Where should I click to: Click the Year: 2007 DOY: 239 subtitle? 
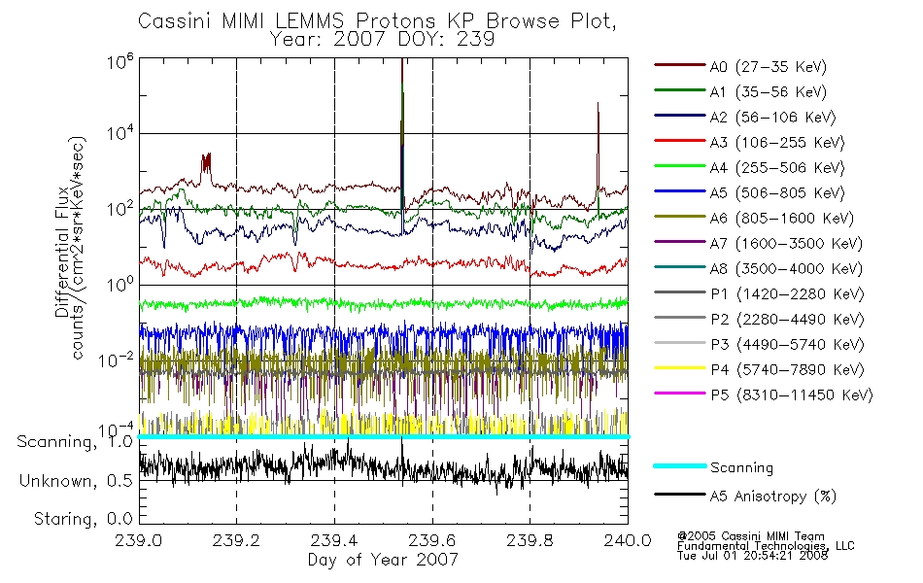coord(382,40)
